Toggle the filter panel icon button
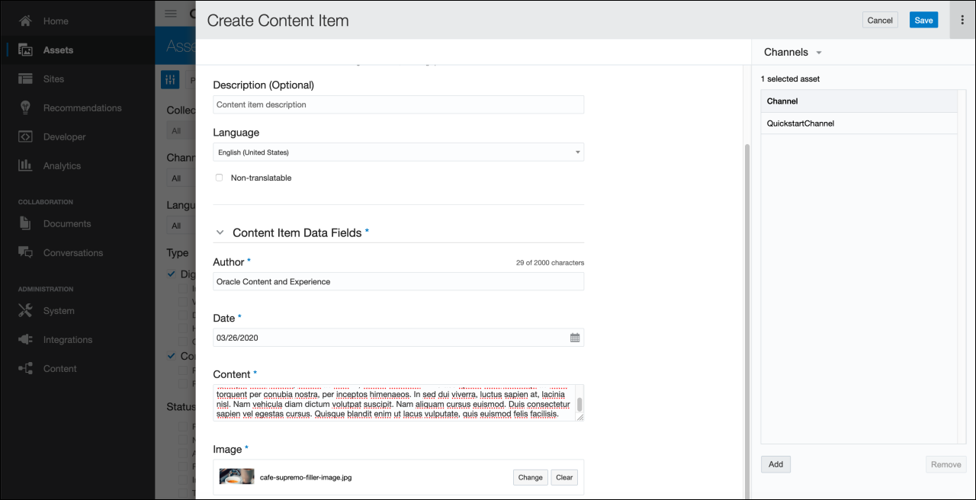The width and height of the screenshot is (976, 500). tap(170, 79)
